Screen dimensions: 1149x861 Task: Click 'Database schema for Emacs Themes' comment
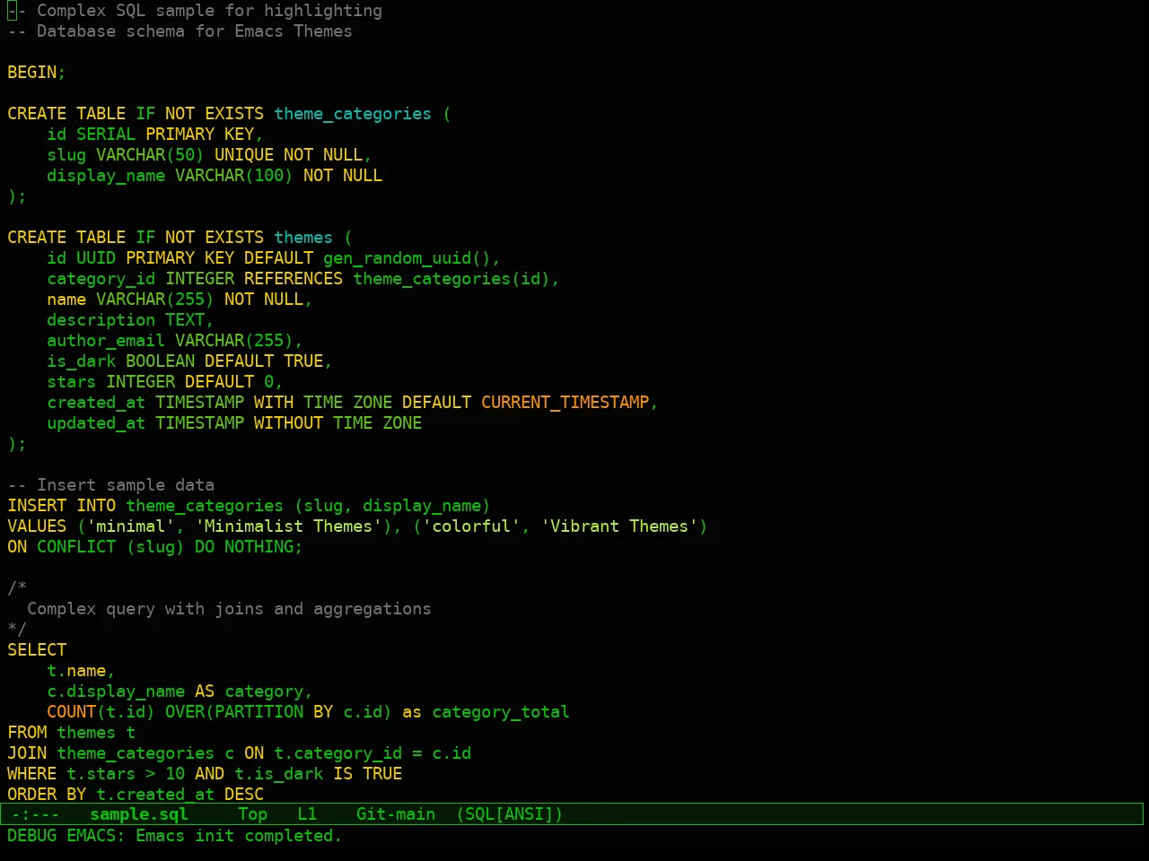click(180, 31)
